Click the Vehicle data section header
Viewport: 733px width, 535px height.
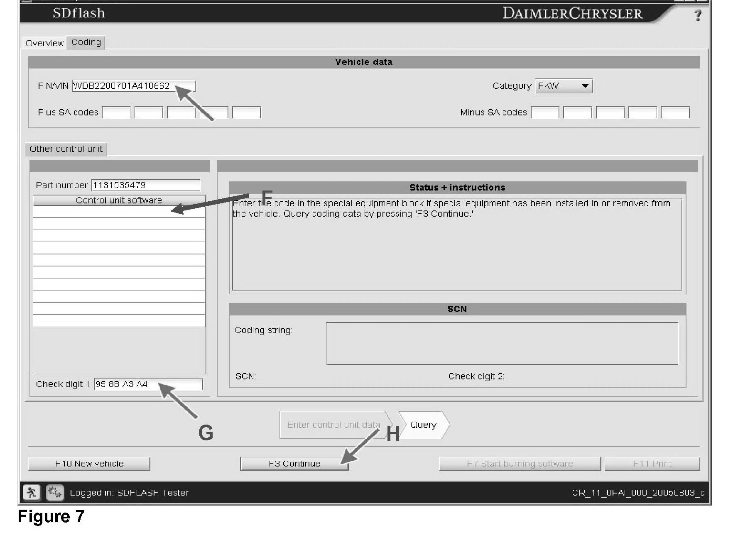point(364,62)
